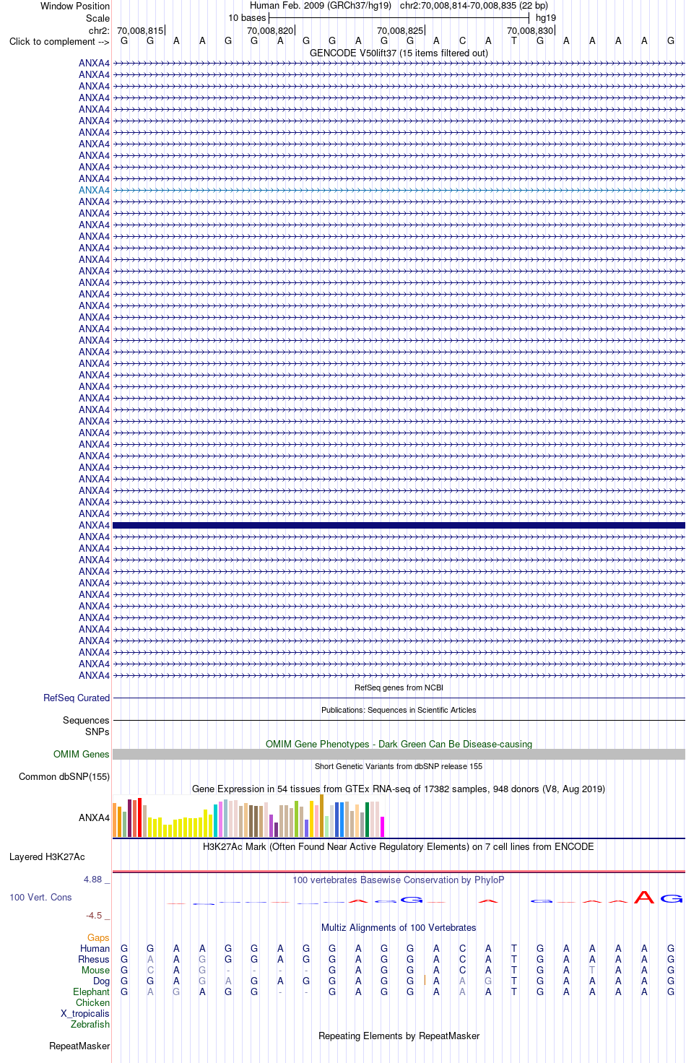Click the 'chr2:70,008,814-70,008,835 (22 bp)' position text
The height and width of the screenshot is (1063, 686).
tap(474, 6)
